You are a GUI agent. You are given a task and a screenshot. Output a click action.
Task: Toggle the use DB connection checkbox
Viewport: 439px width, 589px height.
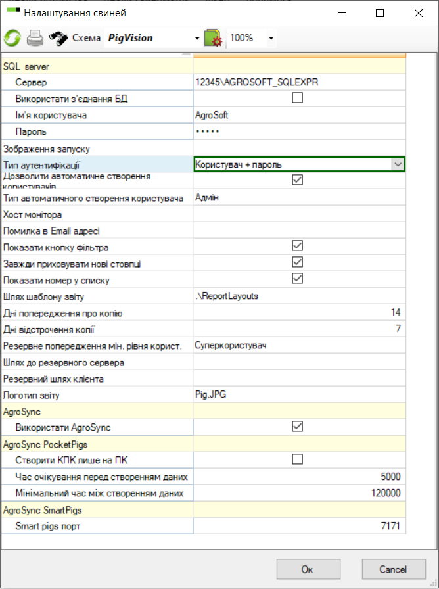298,98
